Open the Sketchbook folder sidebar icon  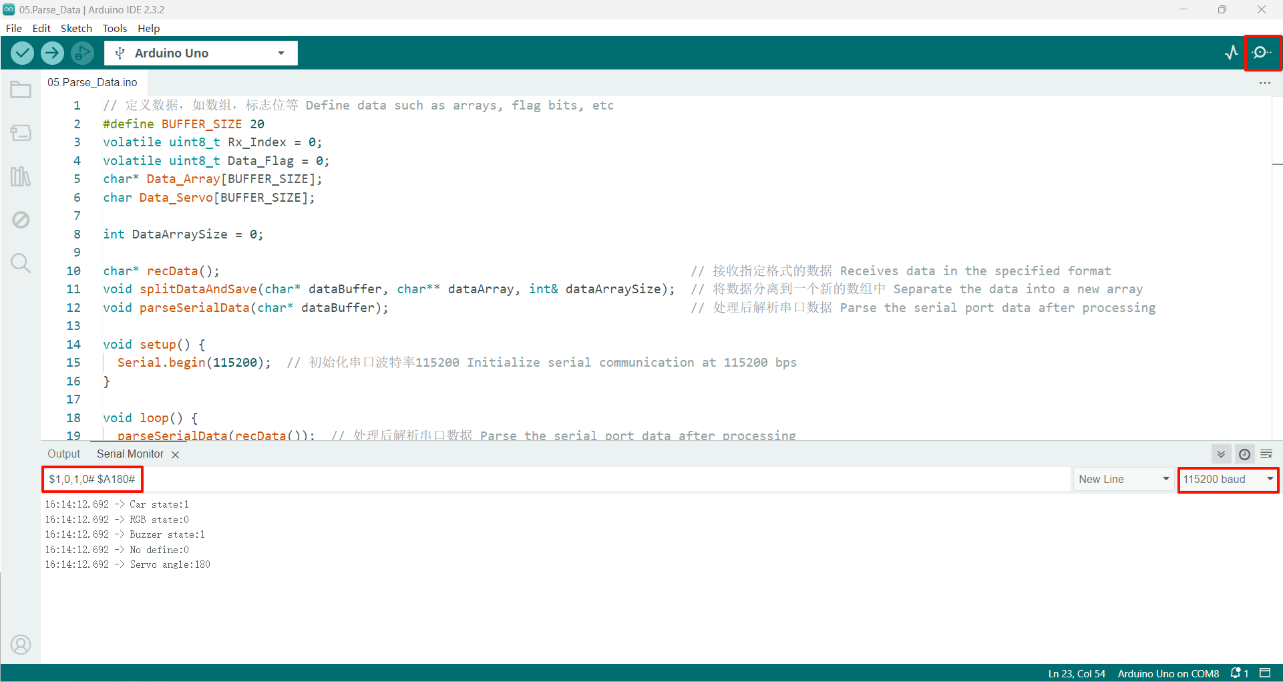click(21, 90)
